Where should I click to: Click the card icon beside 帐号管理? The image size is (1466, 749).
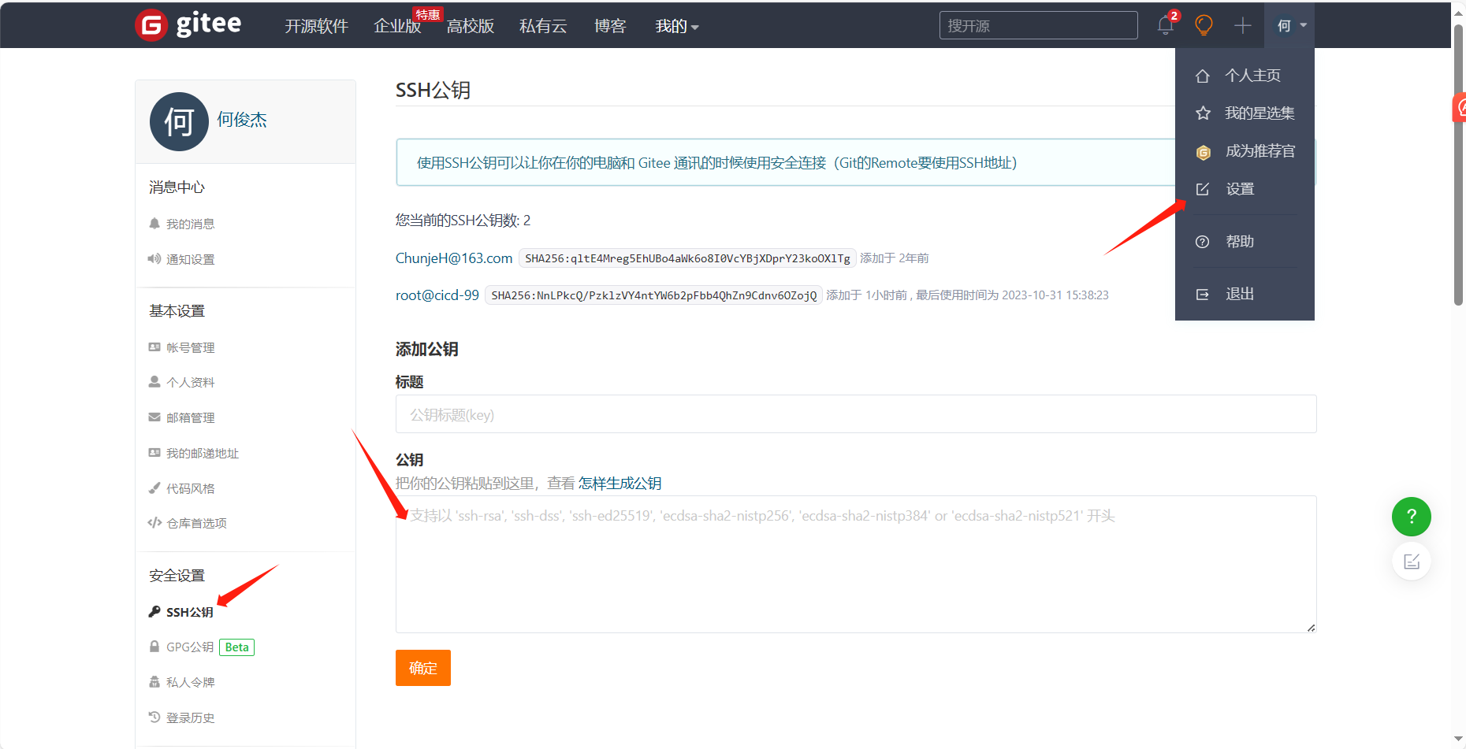pyautogui.click(x=154, y=347)
